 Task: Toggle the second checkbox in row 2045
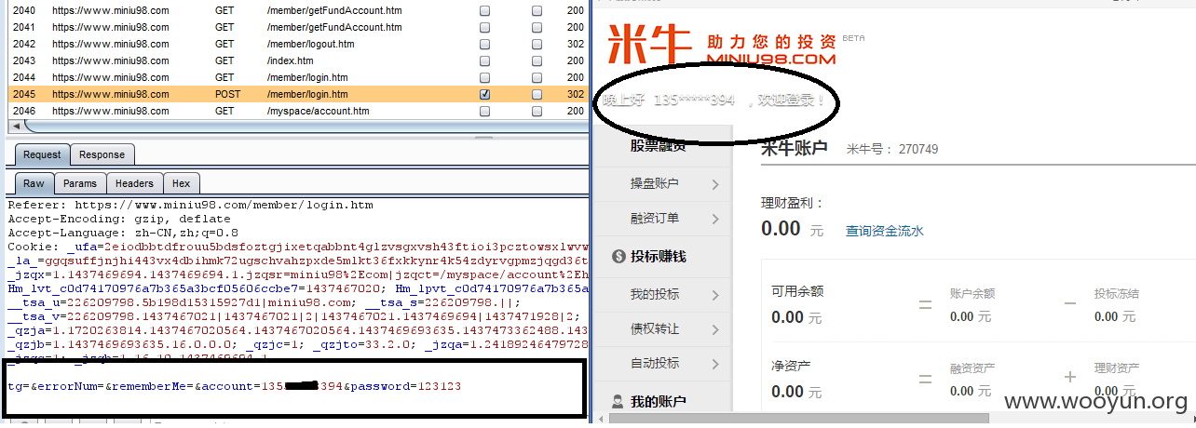537,94
